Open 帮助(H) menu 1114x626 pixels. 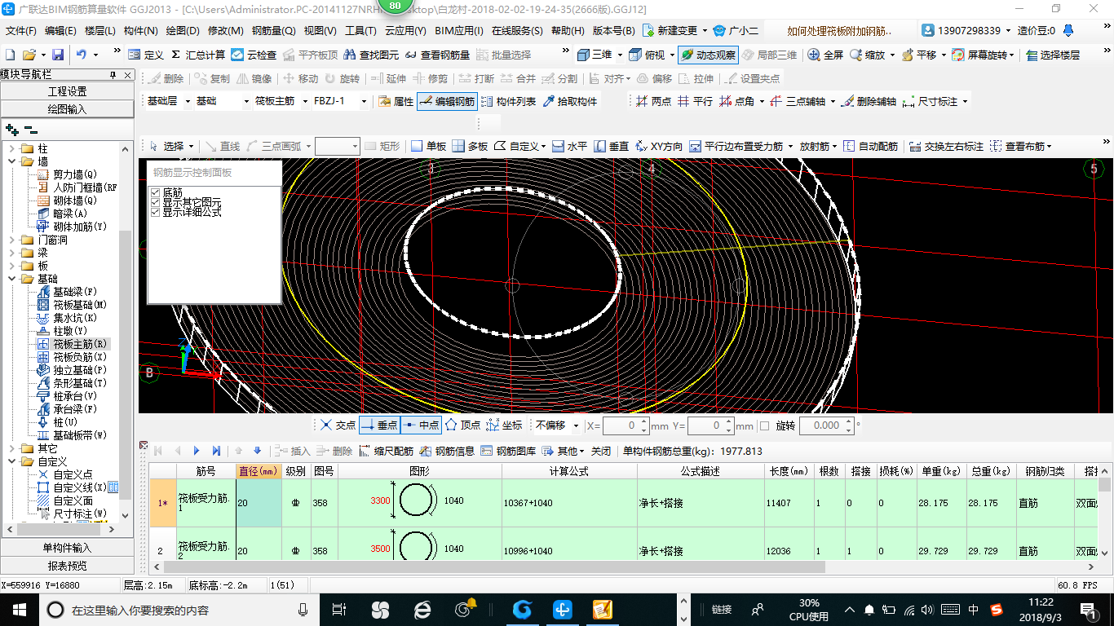568,31
